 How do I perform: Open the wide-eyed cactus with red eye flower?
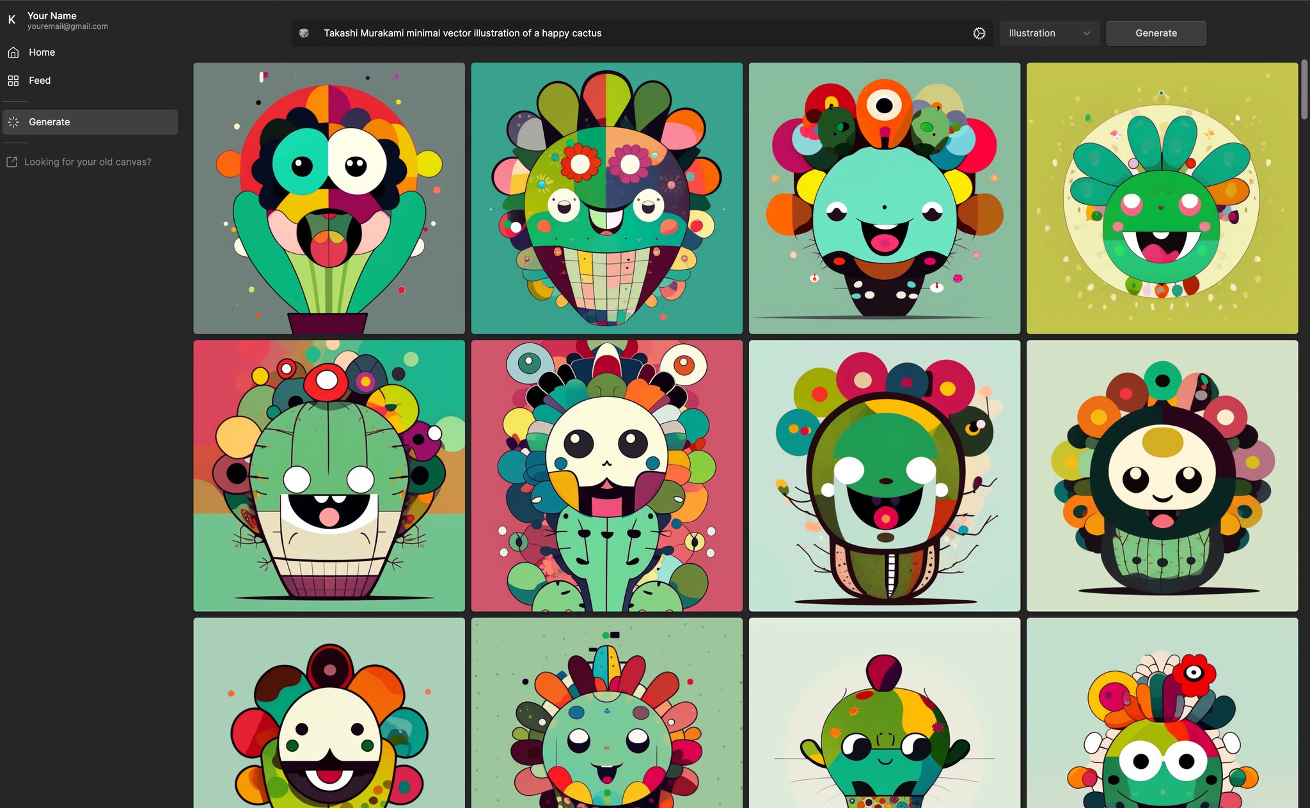point(1162,713)
